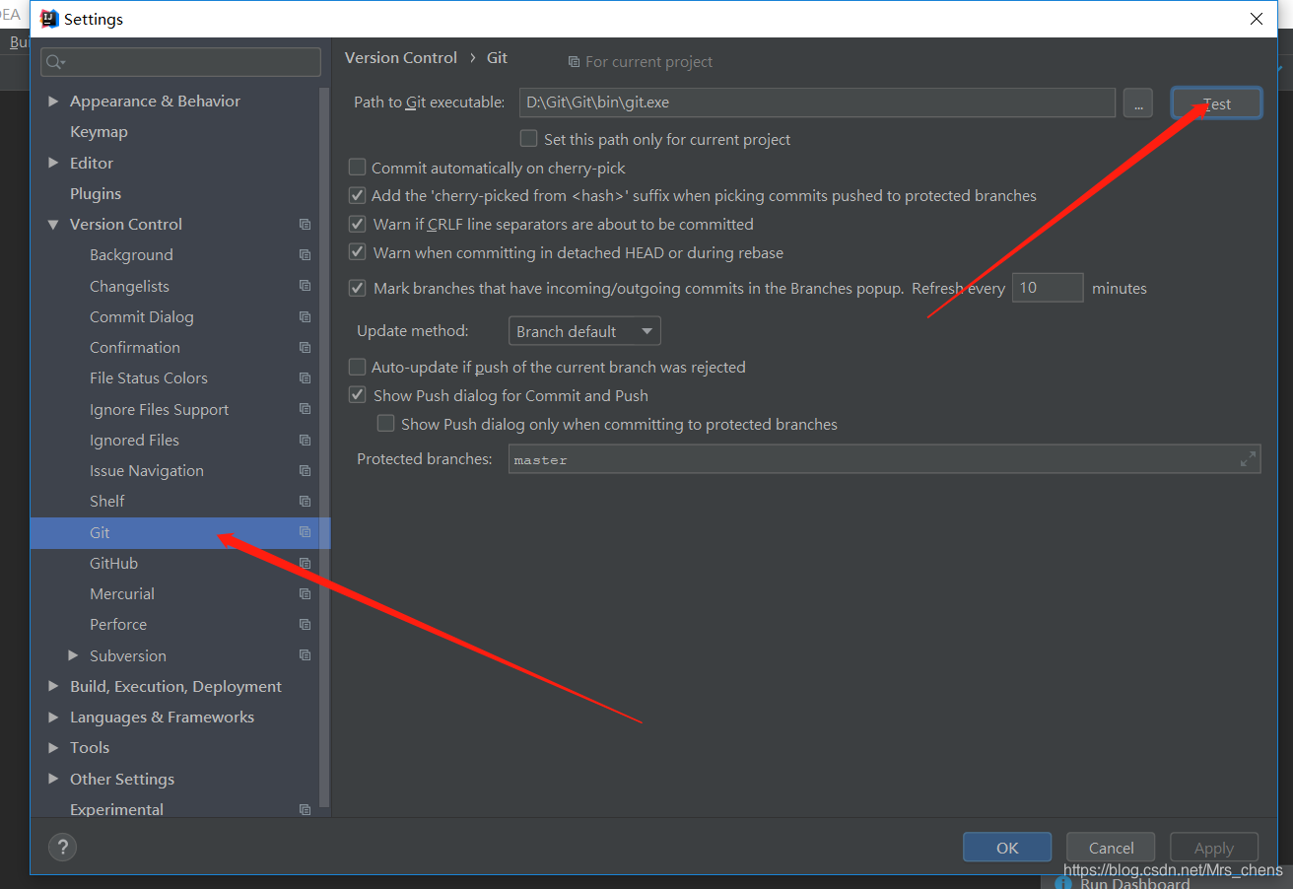The height and width of the screenshot is (889, 1293).
Task: Click project-level icon beside Version Control
Action: (306, 224)
